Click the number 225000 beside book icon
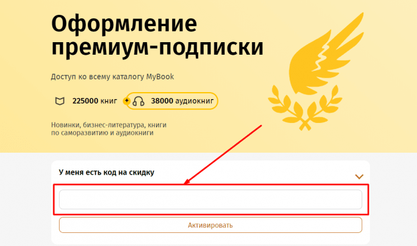The height and width of the screenshot is (246, 417). (x=85, y=101)
